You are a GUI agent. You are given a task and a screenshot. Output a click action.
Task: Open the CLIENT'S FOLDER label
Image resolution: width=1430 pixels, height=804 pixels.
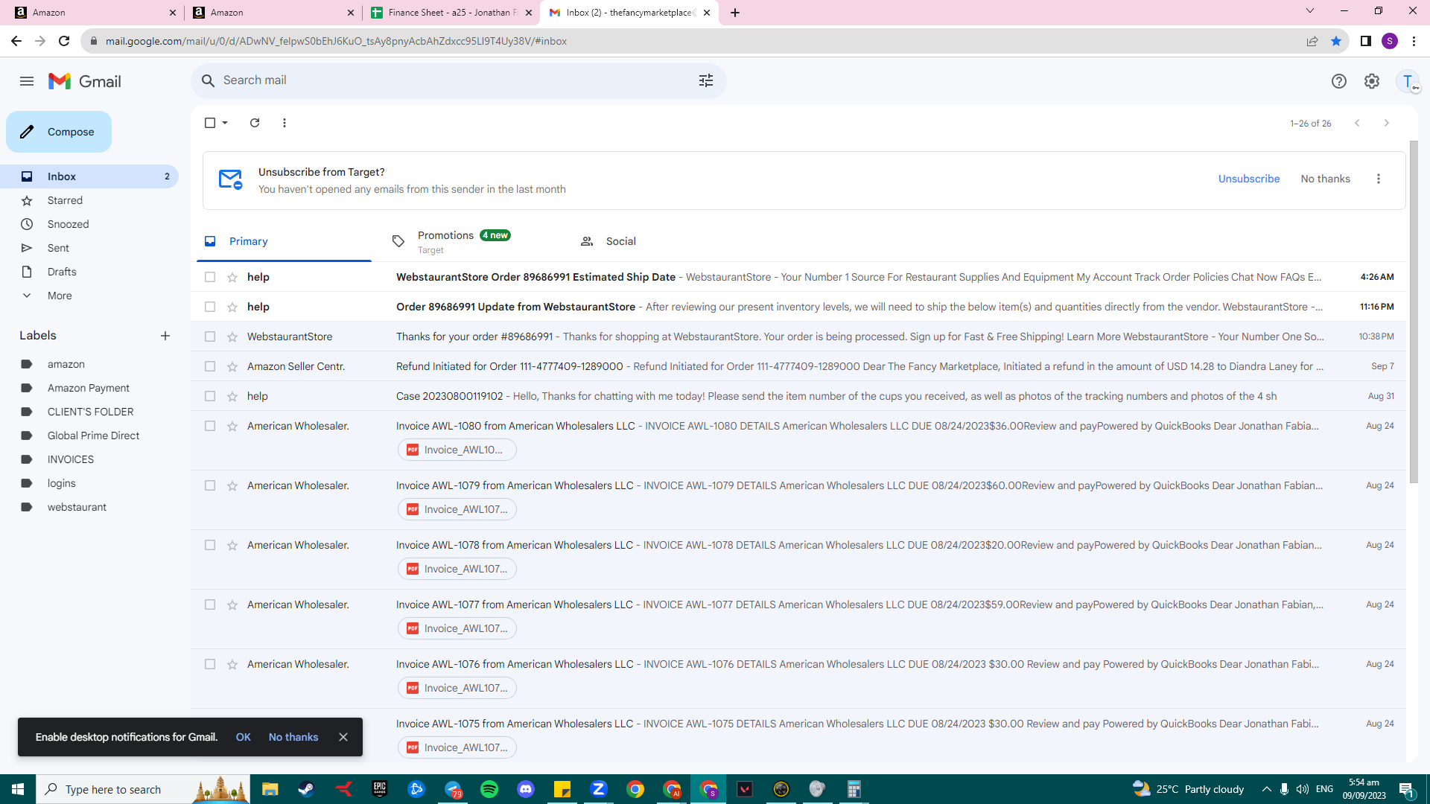pos(89,412)
